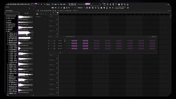The height and width of the screenshot is (99, 176).
Task: Stop playback with the stop button
Action: point(41,4)
